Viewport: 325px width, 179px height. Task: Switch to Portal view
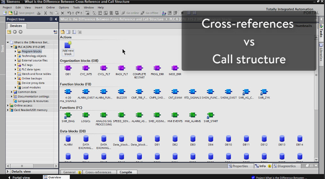click(x=19, y=177)
